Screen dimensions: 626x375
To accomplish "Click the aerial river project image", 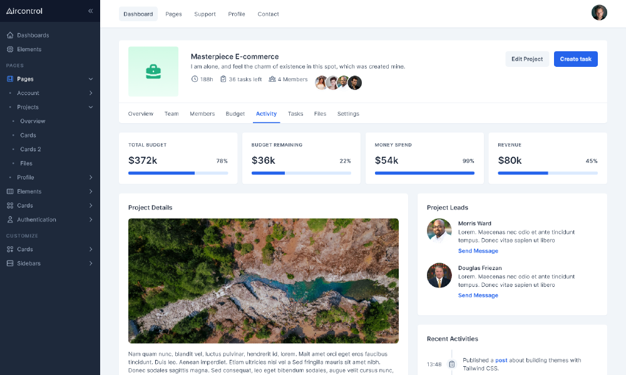I will coord(263,280).
